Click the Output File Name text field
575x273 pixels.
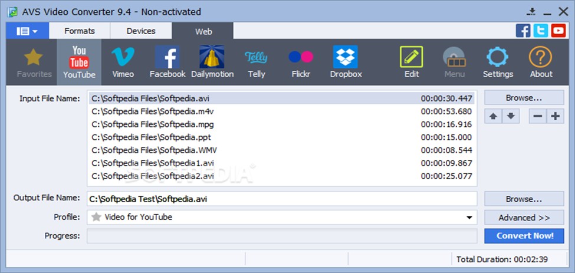282,199
